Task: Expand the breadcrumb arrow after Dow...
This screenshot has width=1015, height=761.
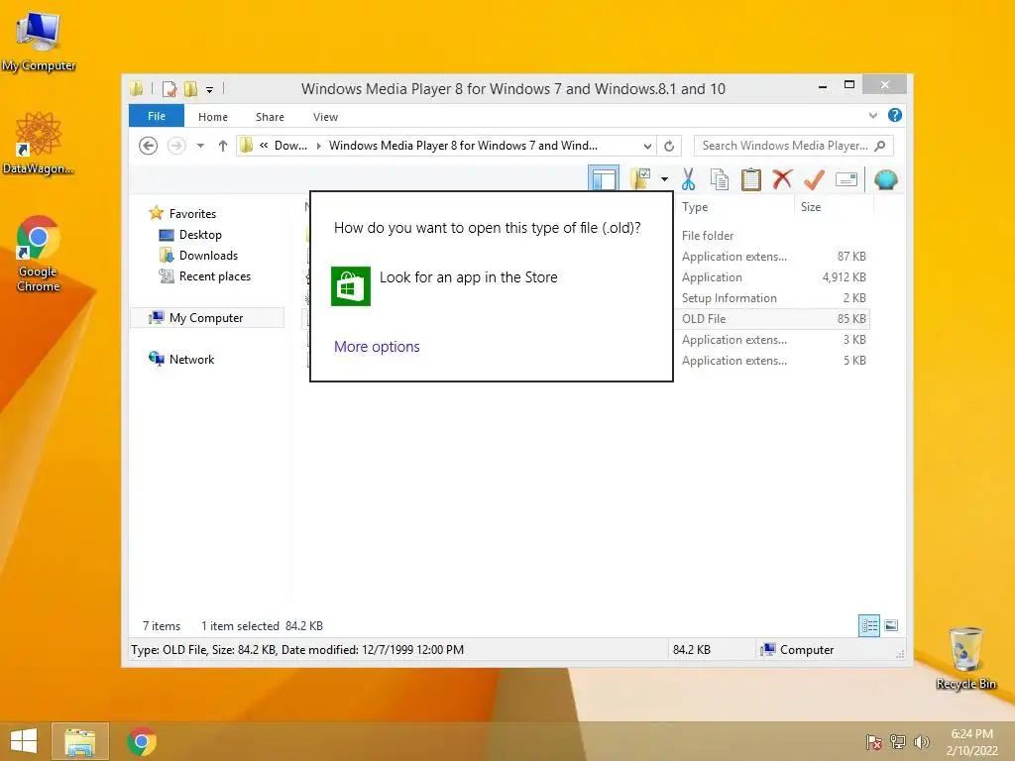Action: pyautogui.click(x=318, y=147)
